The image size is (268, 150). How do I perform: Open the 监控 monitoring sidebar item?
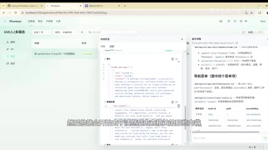[10, 63]
